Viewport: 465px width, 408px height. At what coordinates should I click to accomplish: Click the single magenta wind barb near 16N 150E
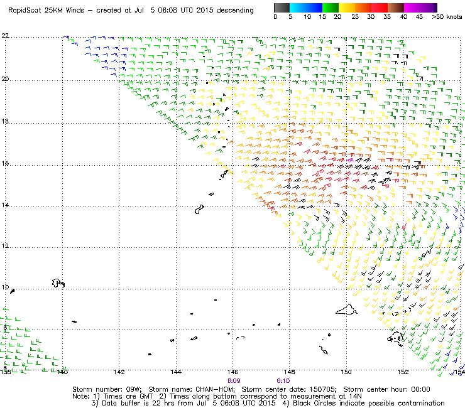[350, 160]
